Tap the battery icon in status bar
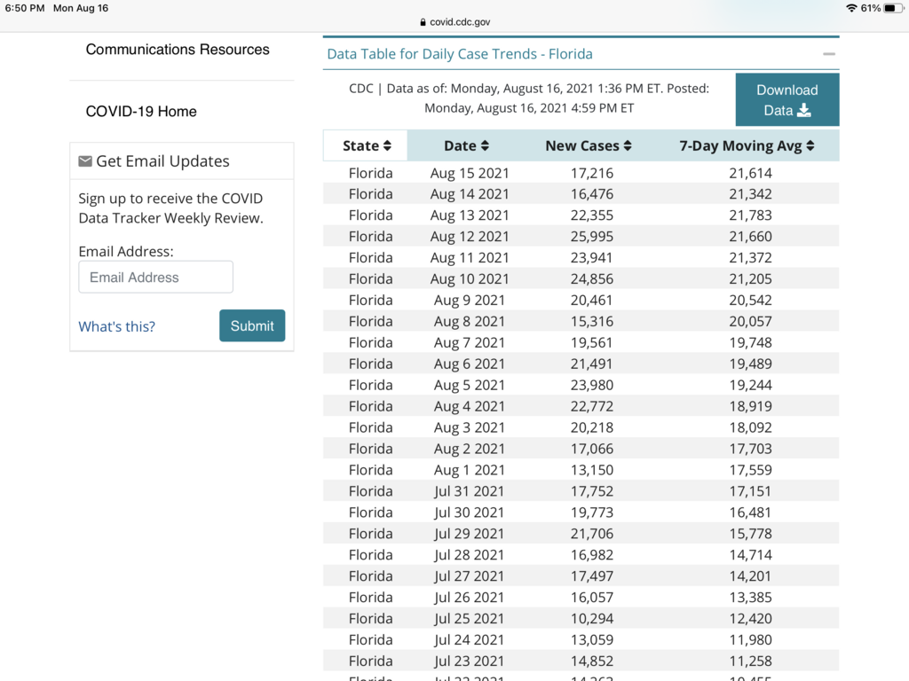 coord(893,8)
